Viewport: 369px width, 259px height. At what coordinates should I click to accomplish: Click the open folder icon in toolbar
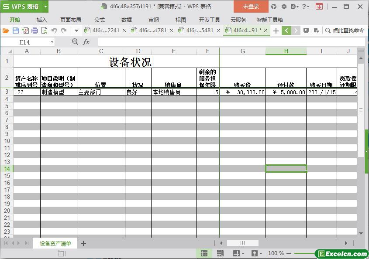click(x=6, y=31)
